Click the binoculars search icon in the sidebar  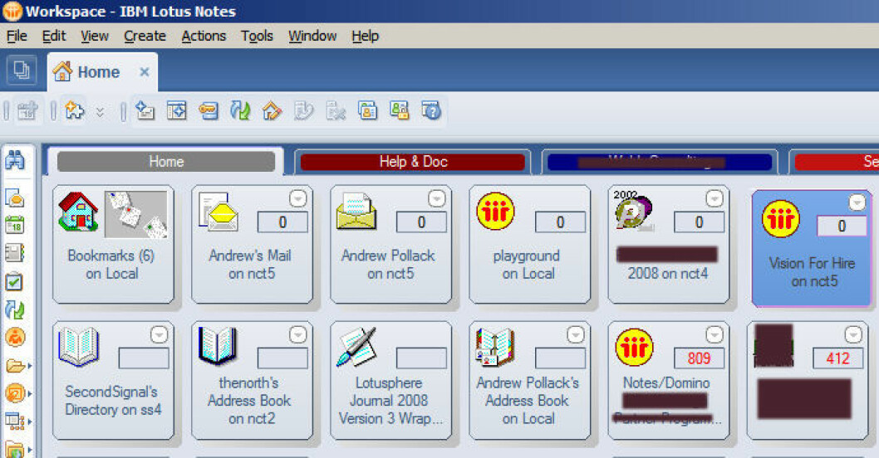(x=15, y=161)
